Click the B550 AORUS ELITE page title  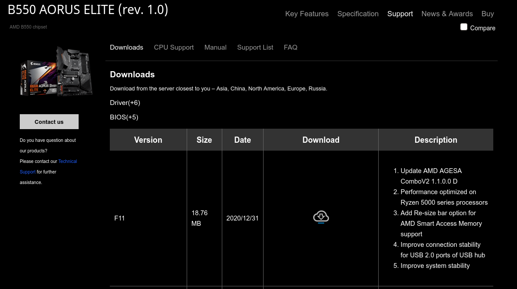click(88, 10)
